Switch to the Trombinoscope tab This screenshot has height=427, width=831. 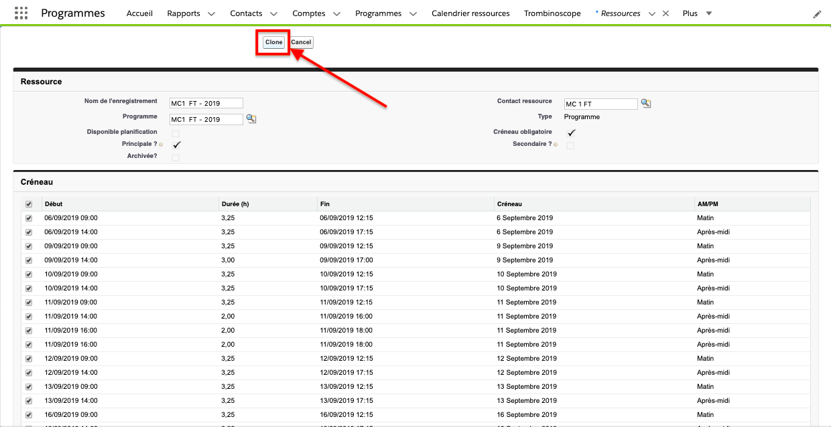pos(552,13)
